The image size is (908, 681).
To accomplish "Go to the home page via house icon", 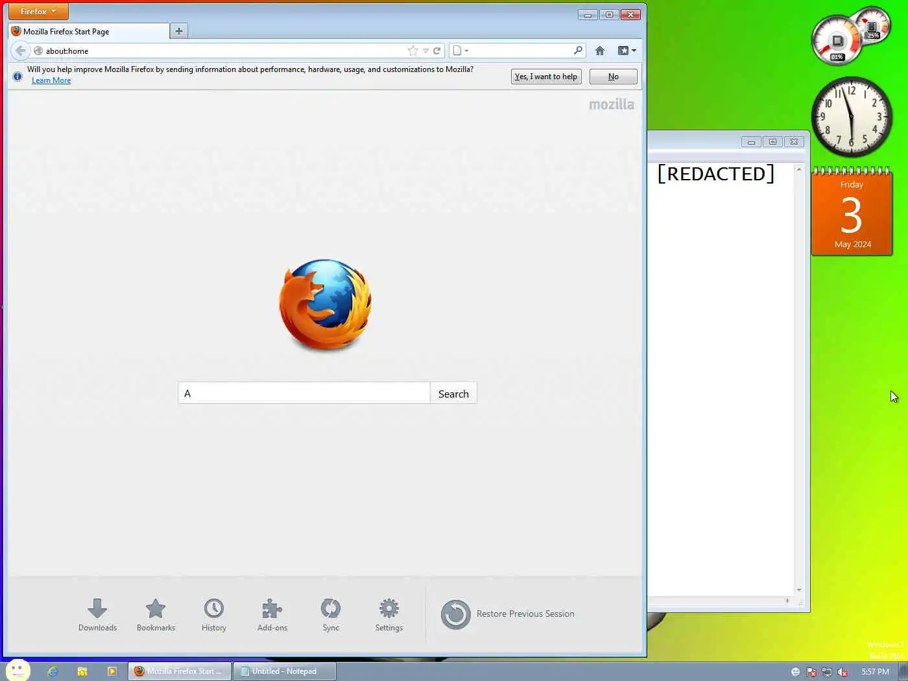I will coord(600,51).
